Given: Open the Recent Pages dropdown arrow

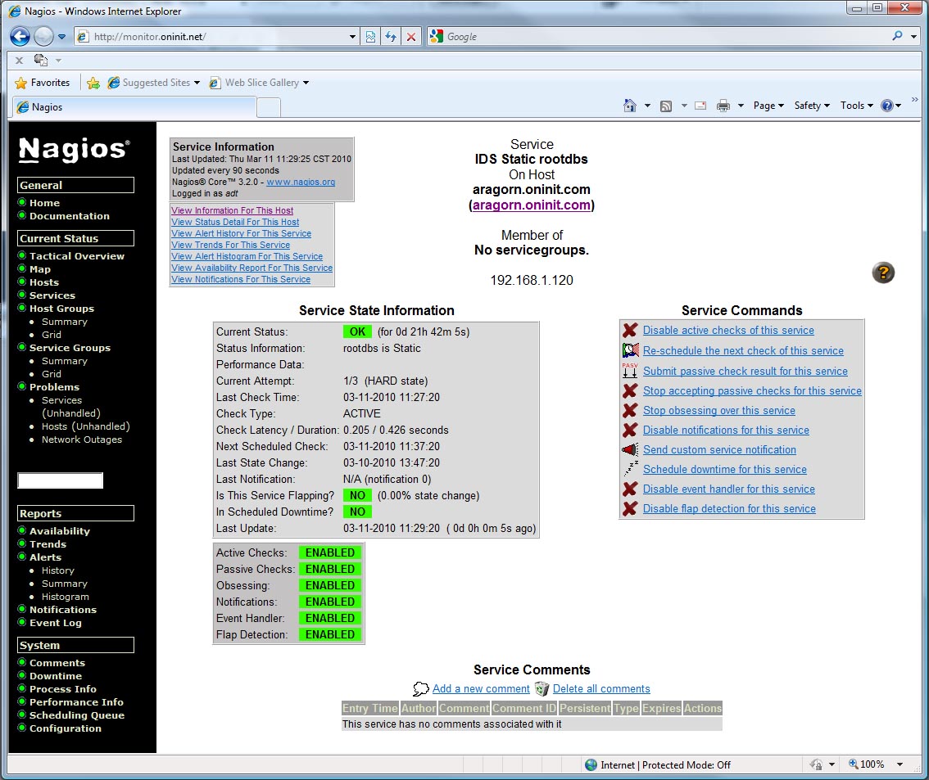Looking at the screenshot, I should click(x=61, y=37).
